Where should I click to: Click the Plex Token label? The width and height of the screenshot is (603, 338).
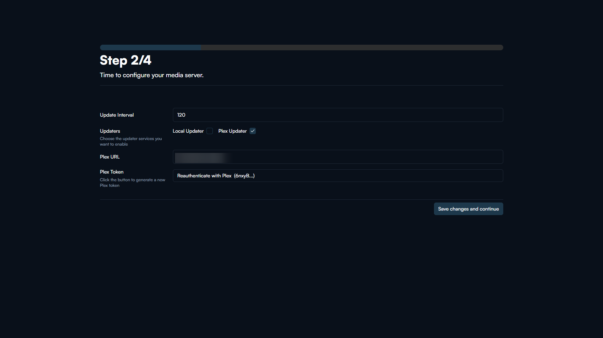tap(112, 172)
